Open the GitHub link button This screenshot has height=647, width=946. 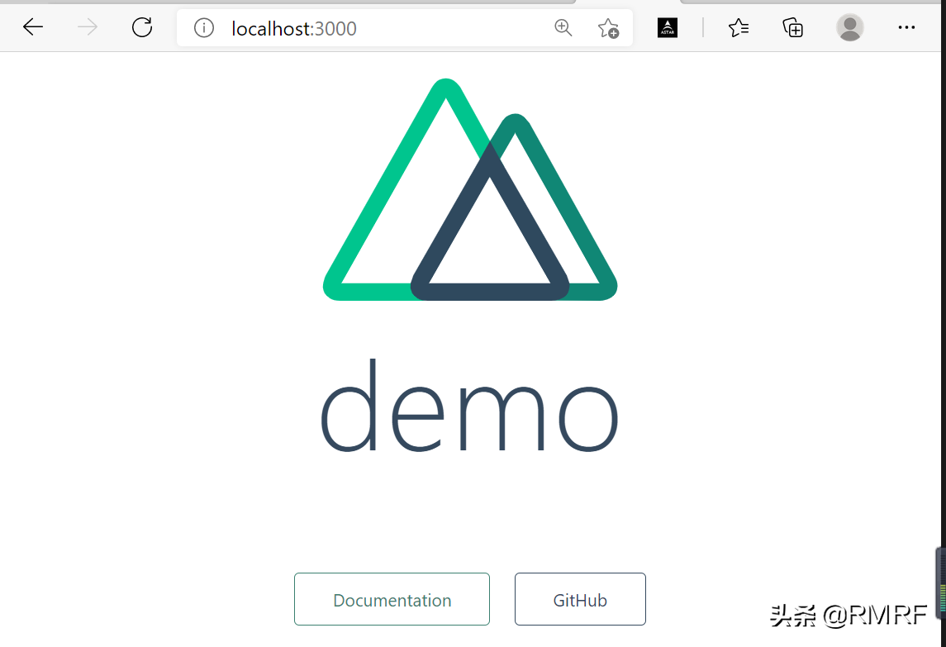tap(580, 599)
